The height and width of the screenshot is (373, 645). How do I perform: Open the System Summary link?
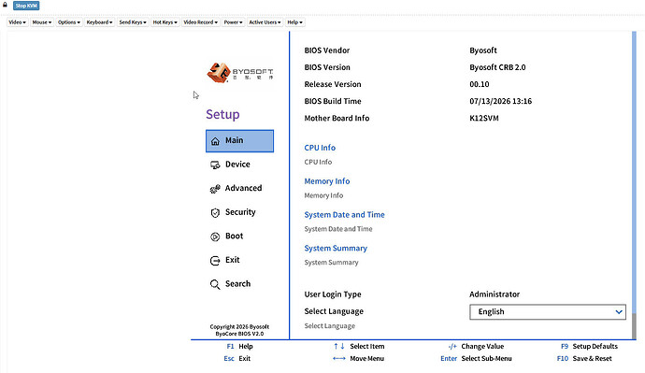pos(336,249)
